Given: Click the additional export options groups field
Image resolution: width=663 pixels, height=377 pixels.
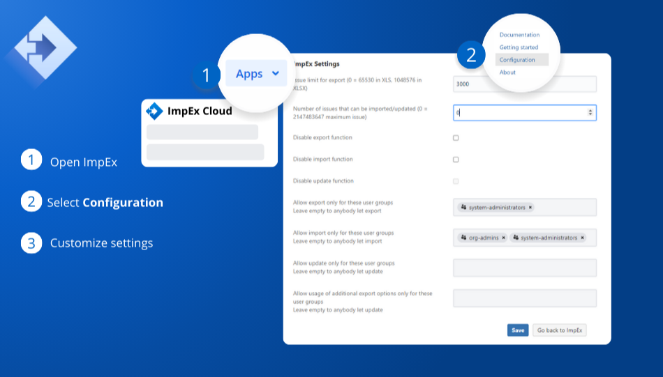Looking at the screenshot, I should [525, 298].
